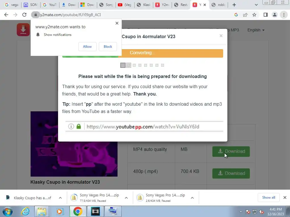Viewport: 290px width, 217px height.
Task: Expand 2.6/434 MB Sony Vegas download options
Action: pyautogui.click(x=192, y=198)
